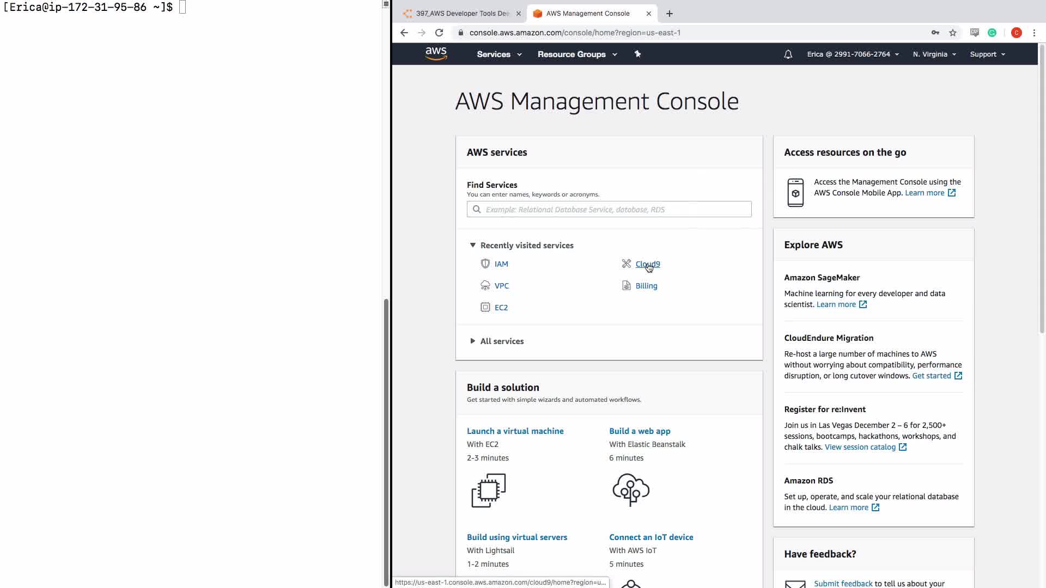Reload the browser page

click(x=439, y=33)
